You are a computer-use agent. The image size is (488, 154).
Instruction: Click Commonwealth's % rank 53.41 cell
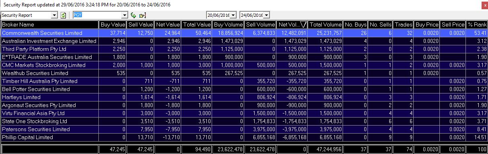(x=477, y=33)
